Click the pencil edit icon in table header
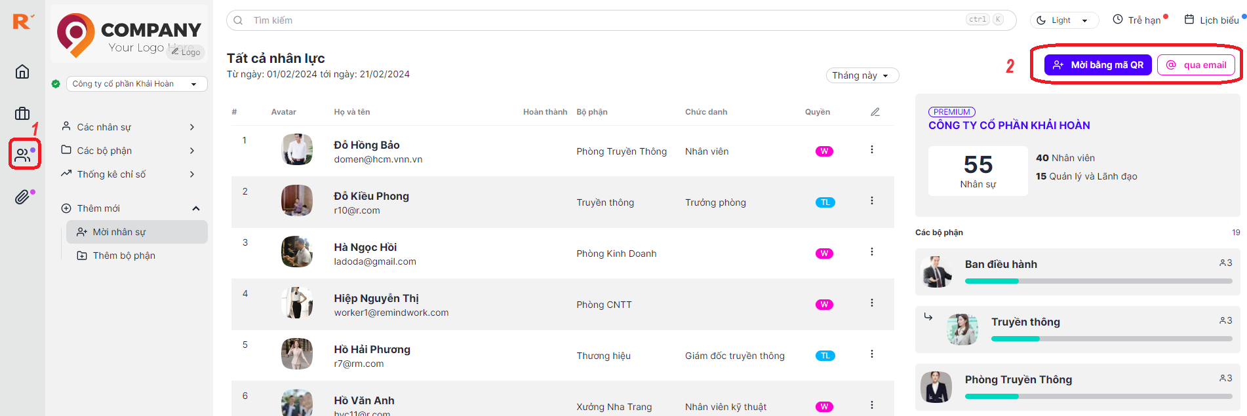Viewport: 1247px width, 416px height. [x=875, y=112]
